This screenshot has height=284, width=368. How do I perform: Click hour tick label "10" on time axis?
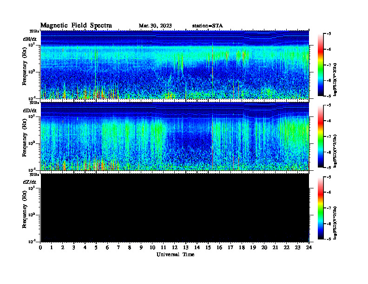click(152, 247)
